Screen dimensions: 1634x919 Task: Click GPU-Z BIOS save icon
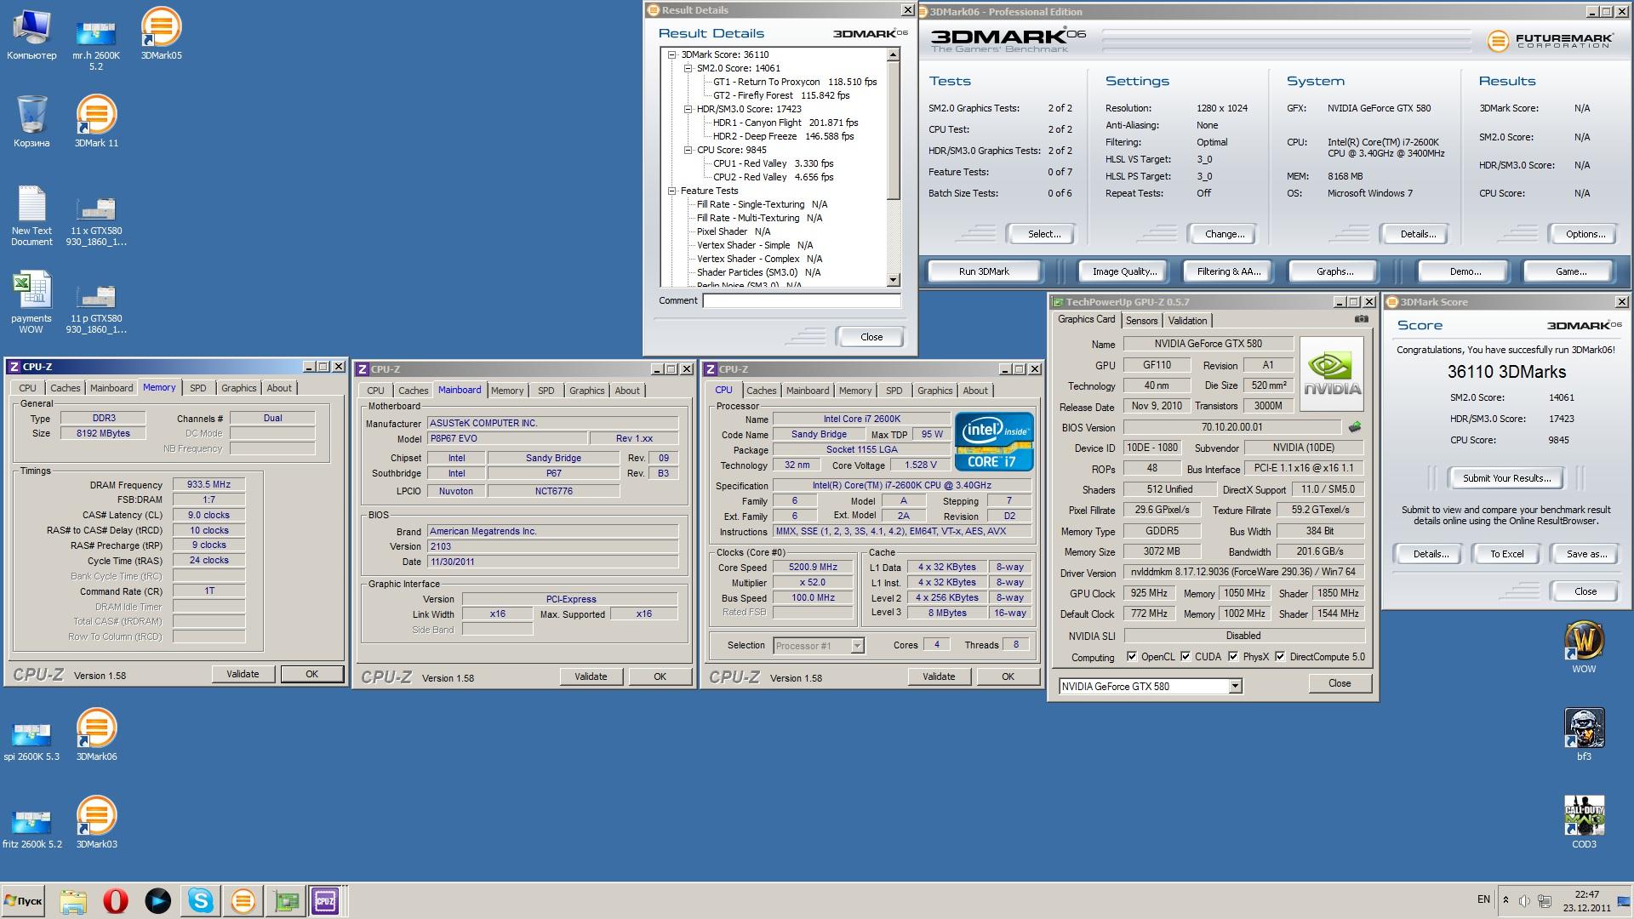pos(1355,427)
